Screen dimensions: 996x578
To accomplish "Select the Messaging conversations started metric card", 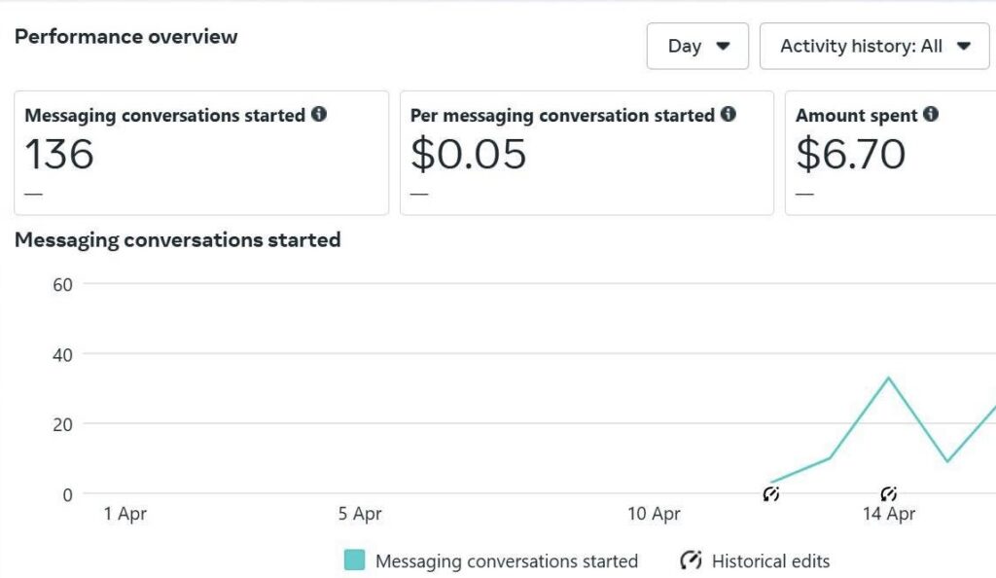I will pos(201,153).
